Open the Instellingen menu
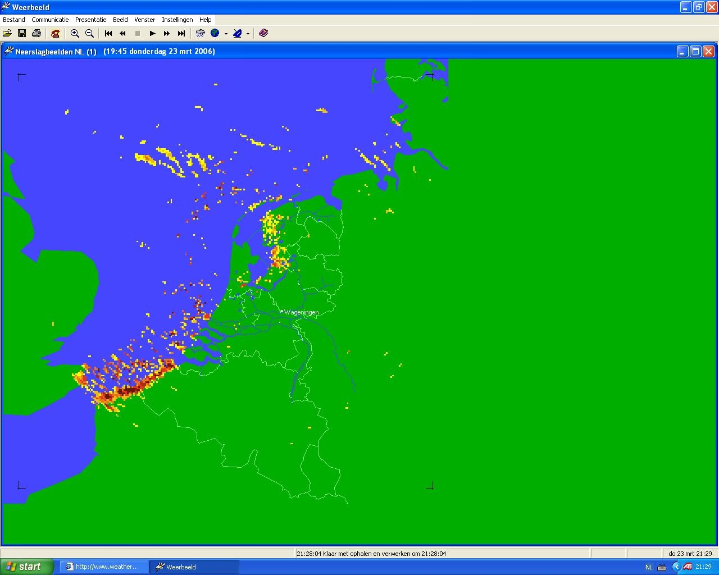Screen dimensions: 719x575 point(178,20)
